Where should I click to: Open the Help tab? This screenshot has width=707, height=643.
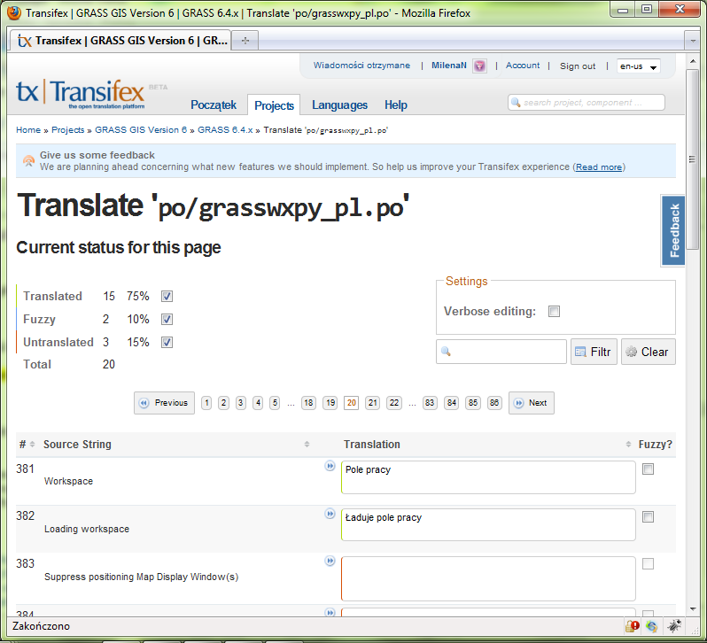(x=396, y=105)
